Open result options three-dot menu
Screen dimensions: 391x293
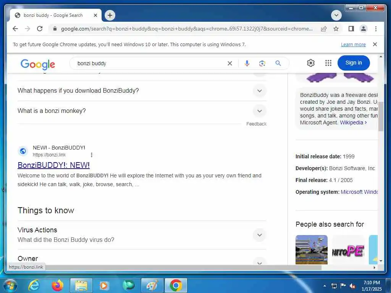(92, 155)
